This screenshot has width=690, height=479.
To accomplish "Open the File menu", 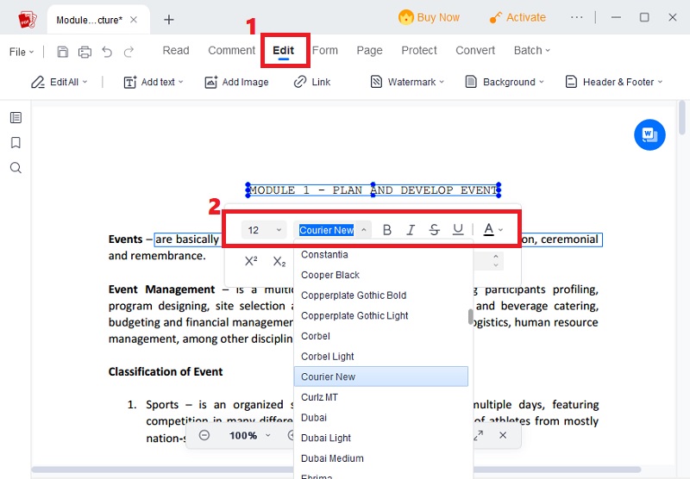I will point(21,52).
